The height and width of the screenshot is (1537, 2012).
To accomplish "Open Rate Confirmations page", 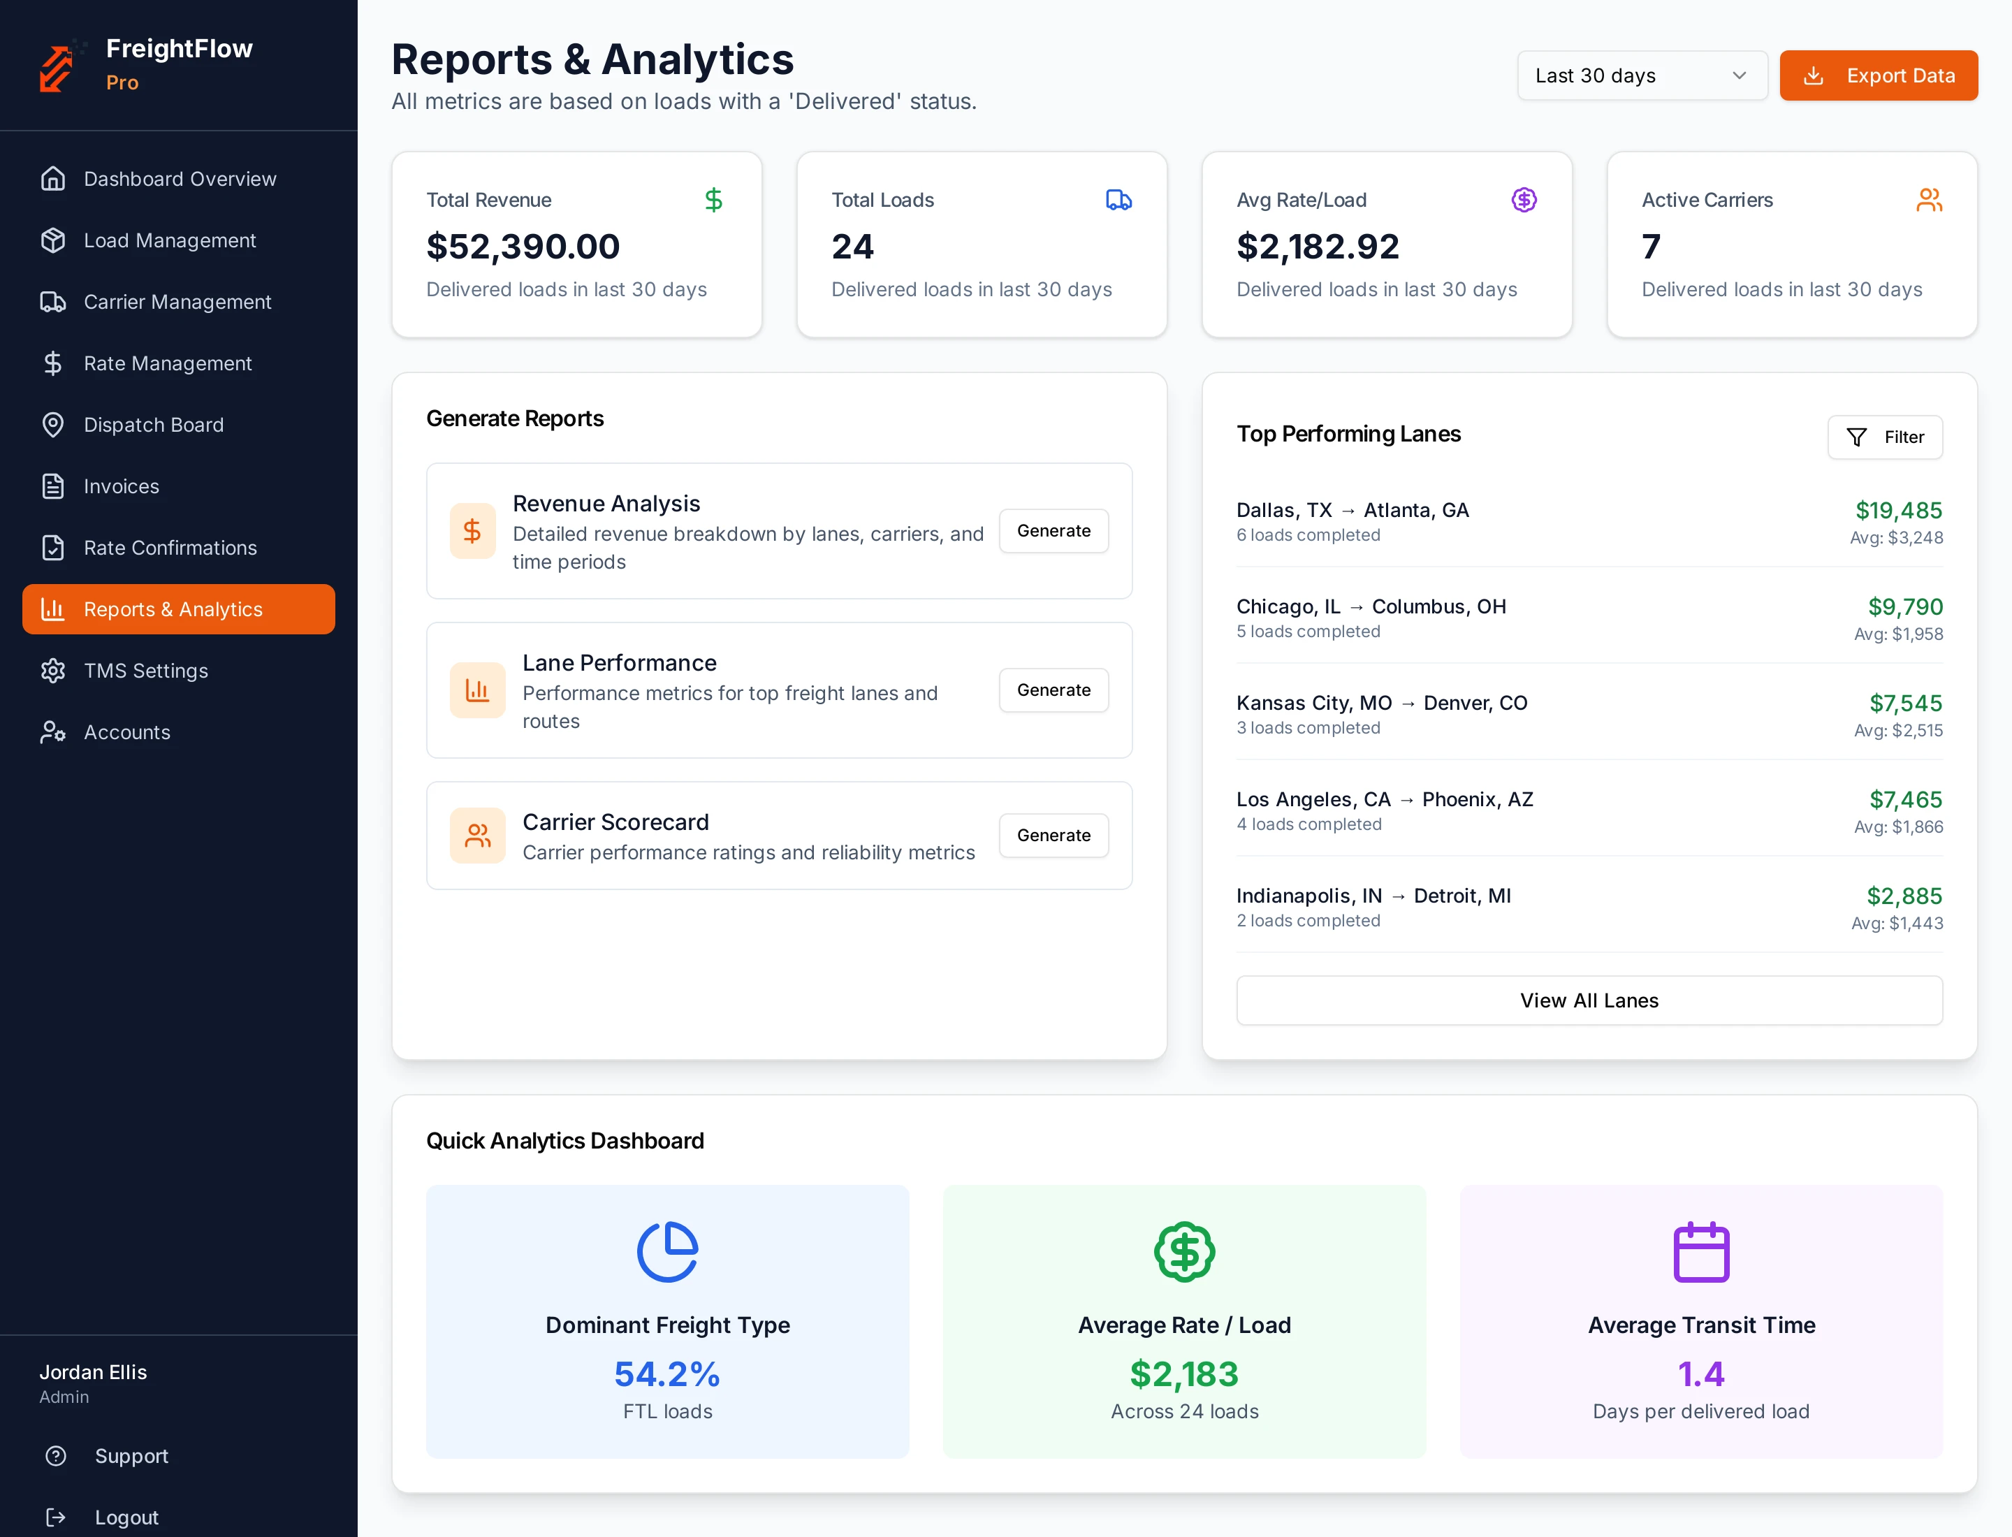I will tap(178, 547).
